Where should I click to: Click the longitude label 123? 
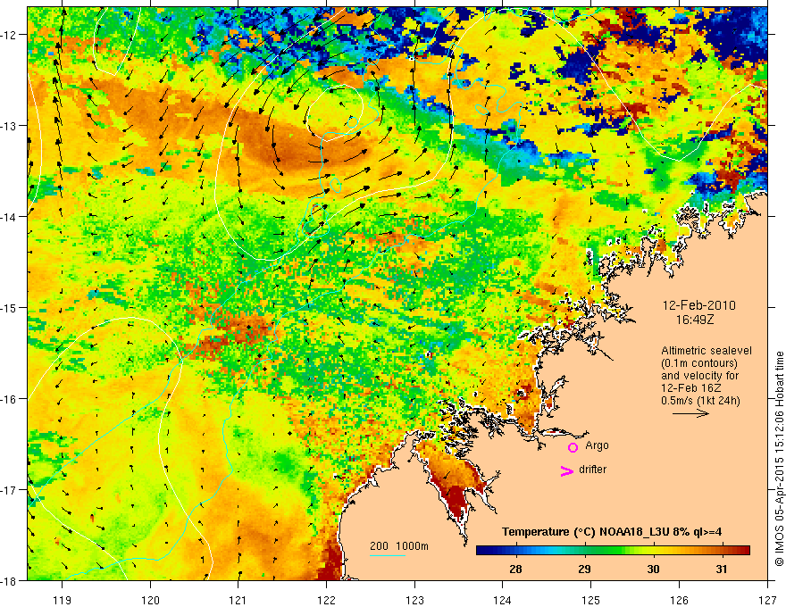coord(414,600)
